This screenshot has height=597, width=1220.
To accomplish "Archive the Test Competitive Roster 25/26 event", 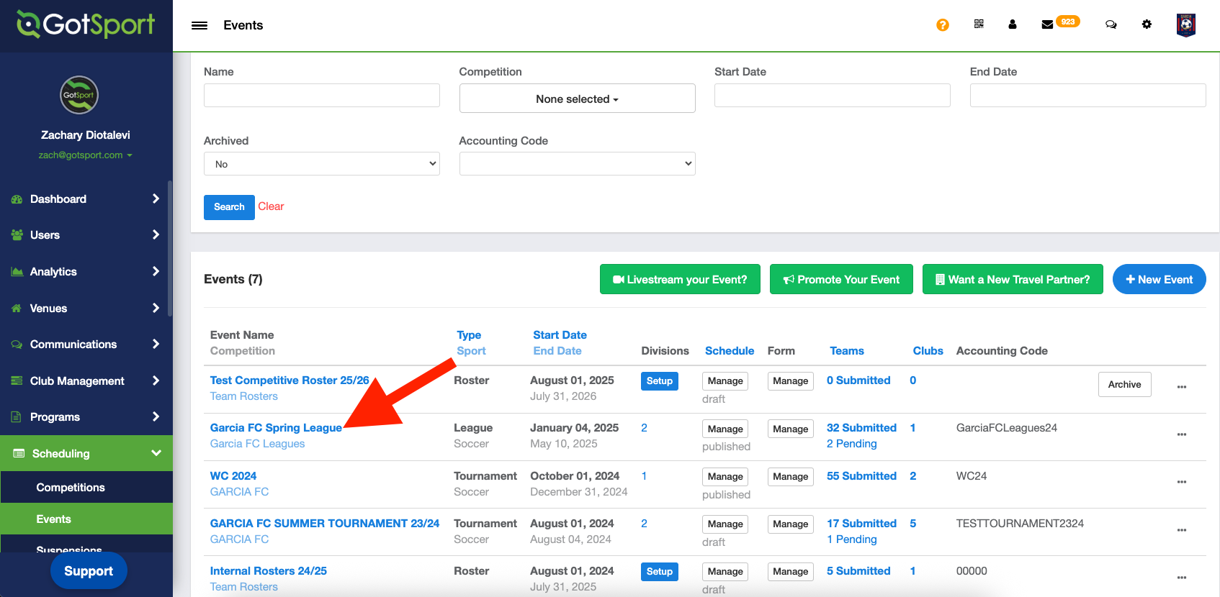I will (1124, 384).
